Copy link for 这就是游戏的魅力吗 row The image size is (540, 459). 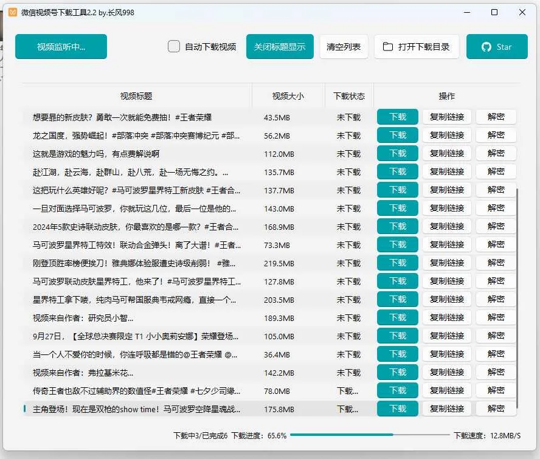pyautogui.click(x=447, y=154)
